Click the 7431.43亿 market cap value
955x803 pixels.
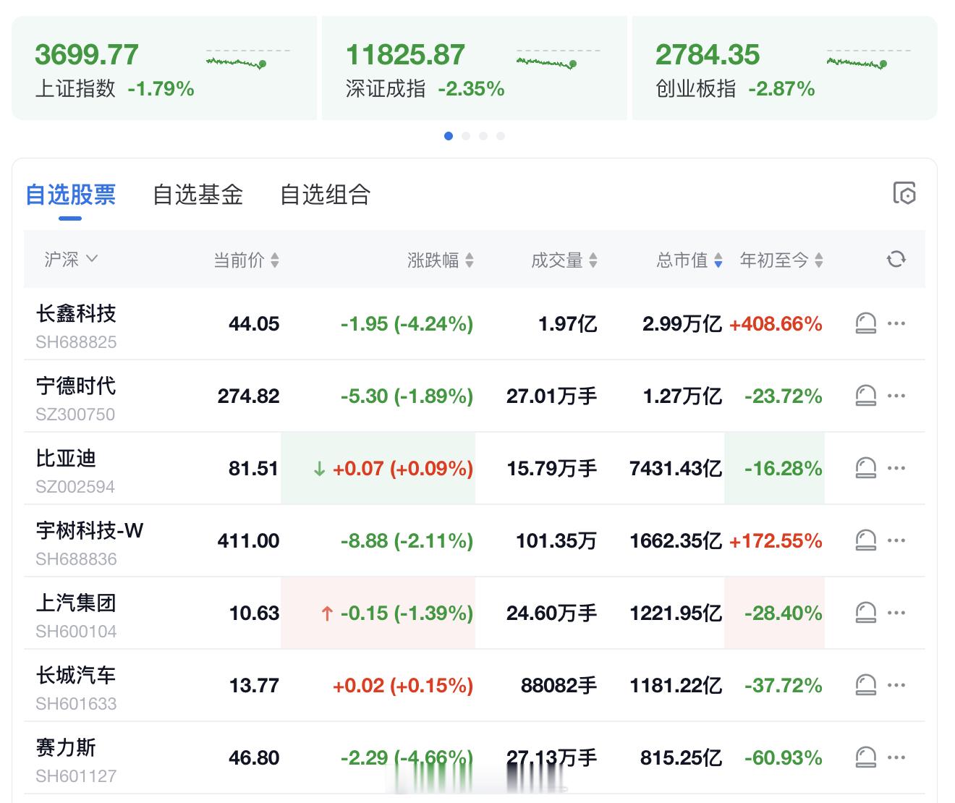676,468
